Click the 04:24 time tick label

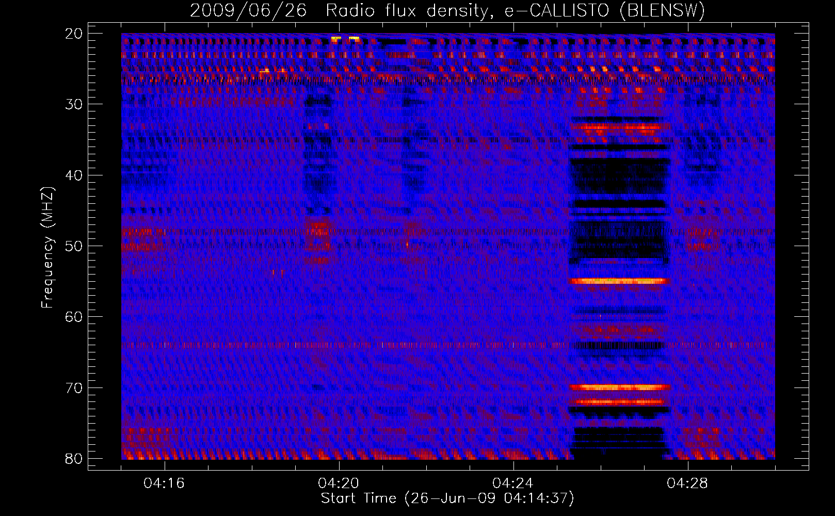(513, 483)
